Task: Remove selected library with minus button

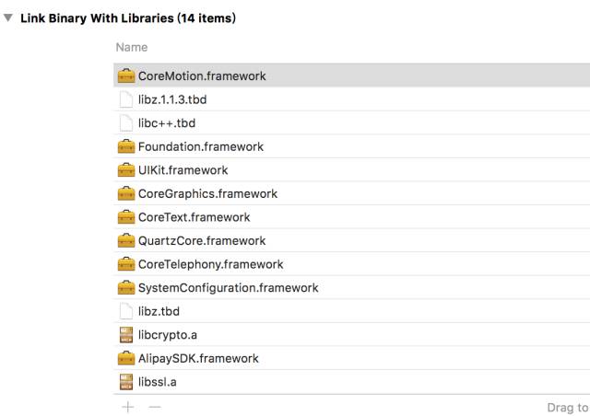Action: (155, 407)
